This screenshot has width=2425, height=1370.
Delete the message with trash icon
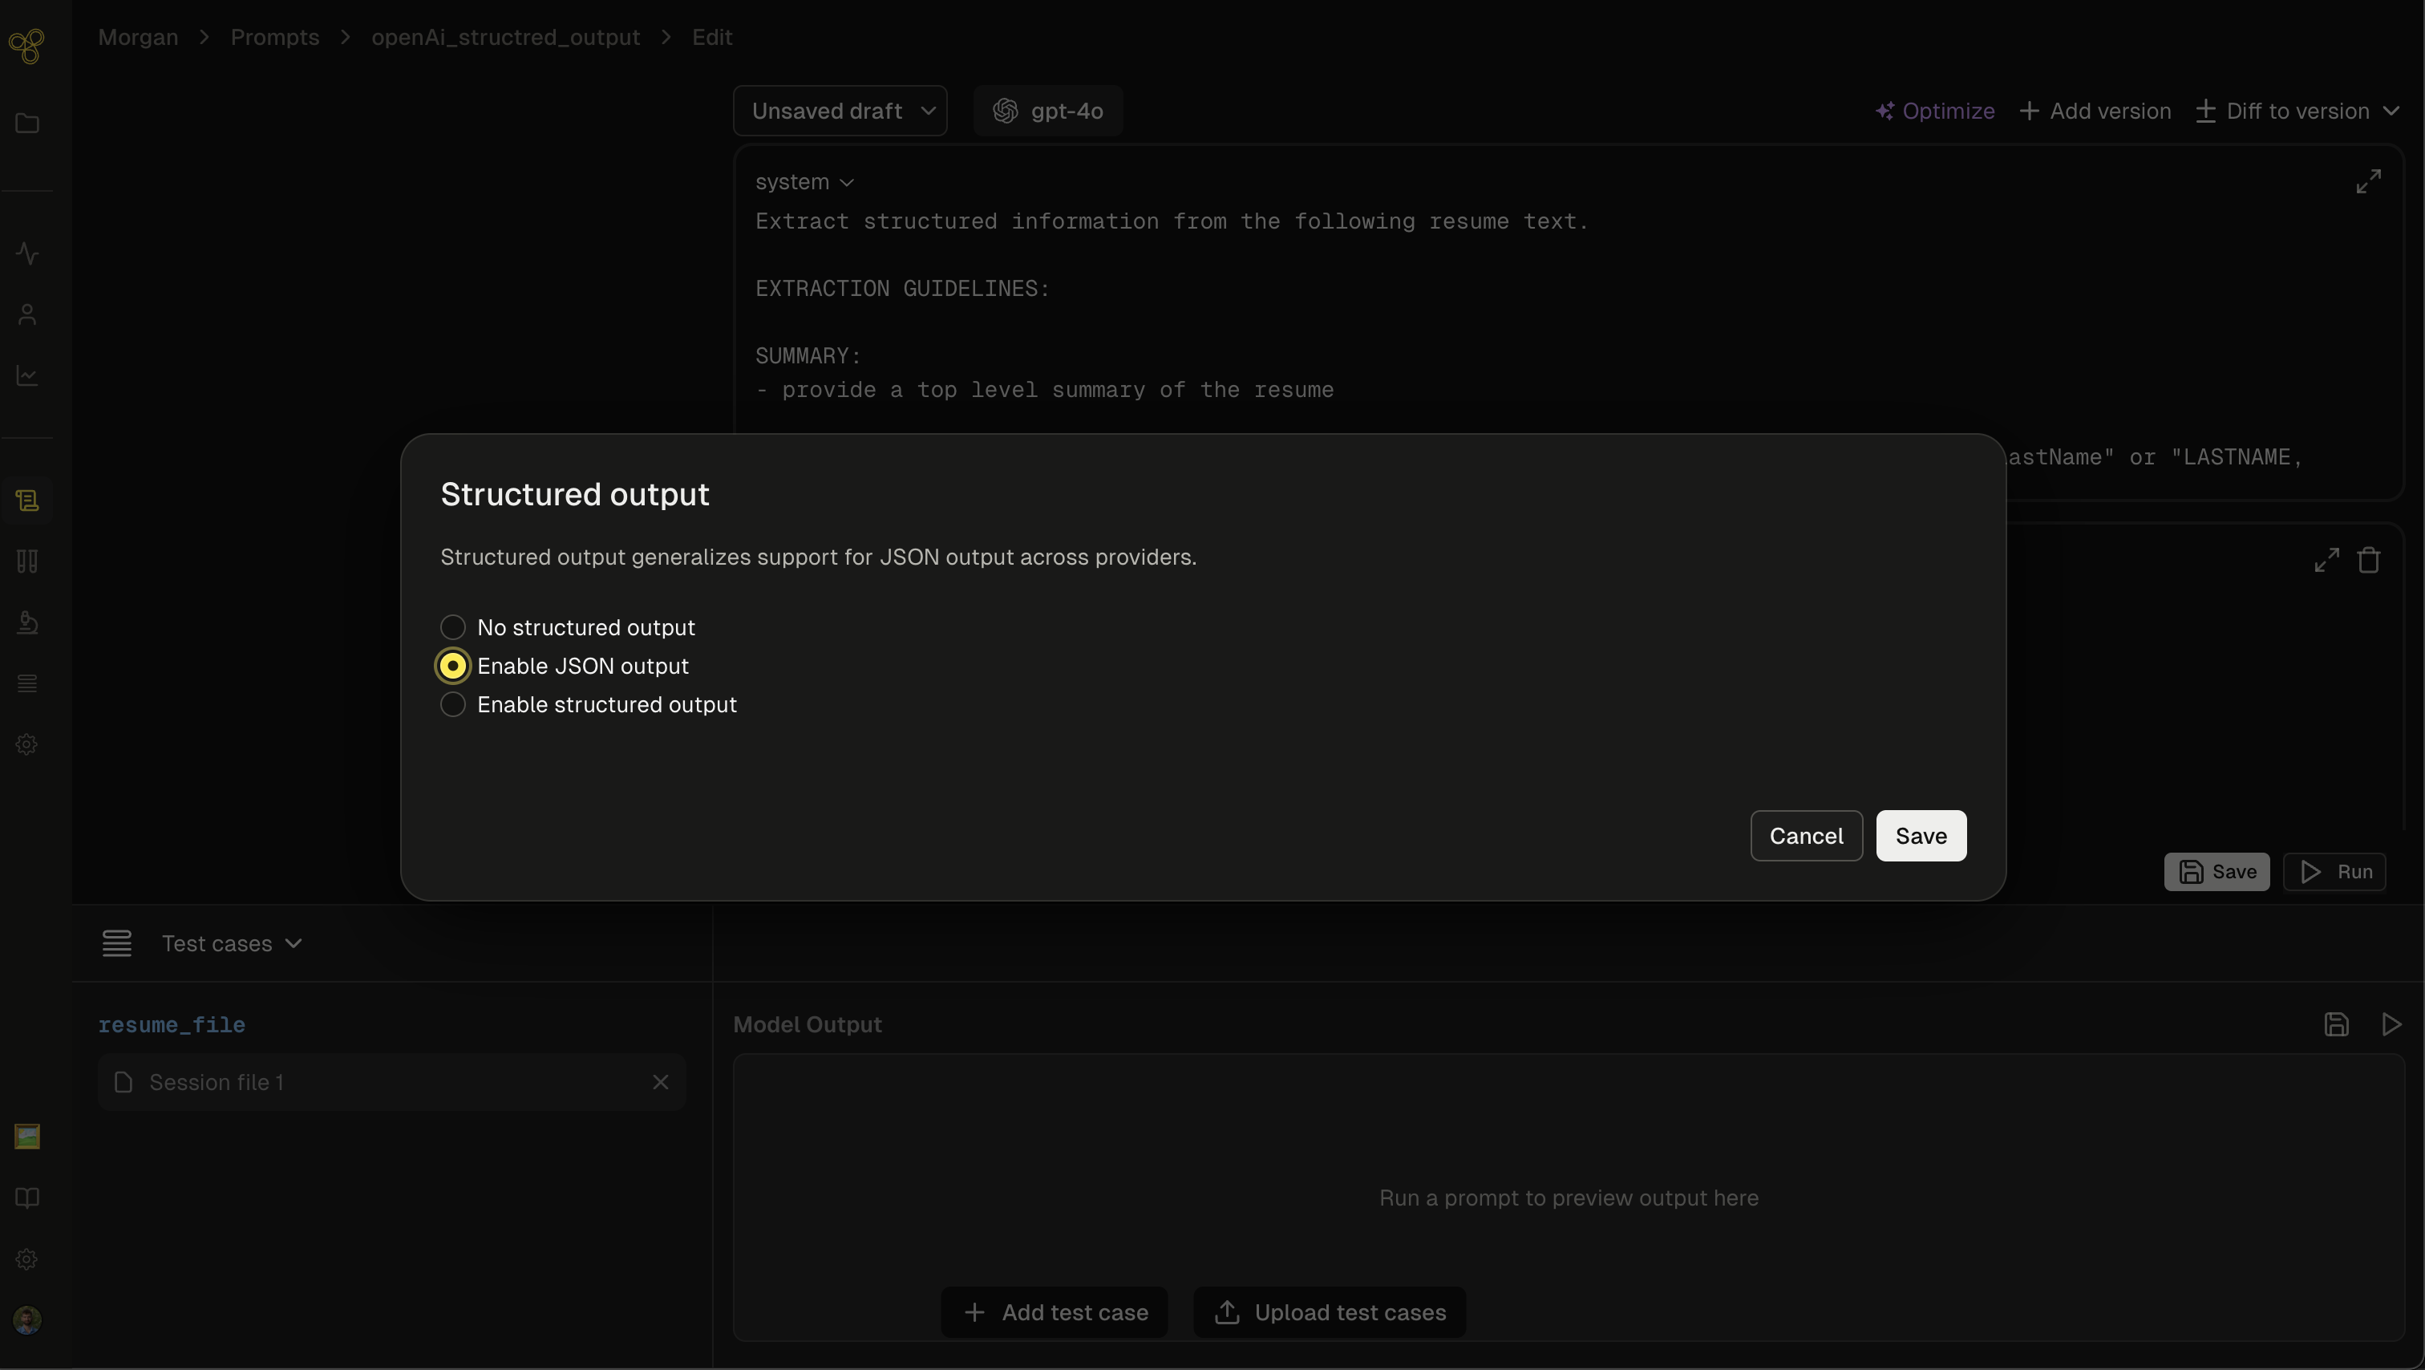click(2369, 560)
